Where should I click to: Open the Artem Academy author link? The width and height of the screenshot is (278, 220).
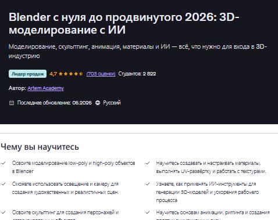45,88
